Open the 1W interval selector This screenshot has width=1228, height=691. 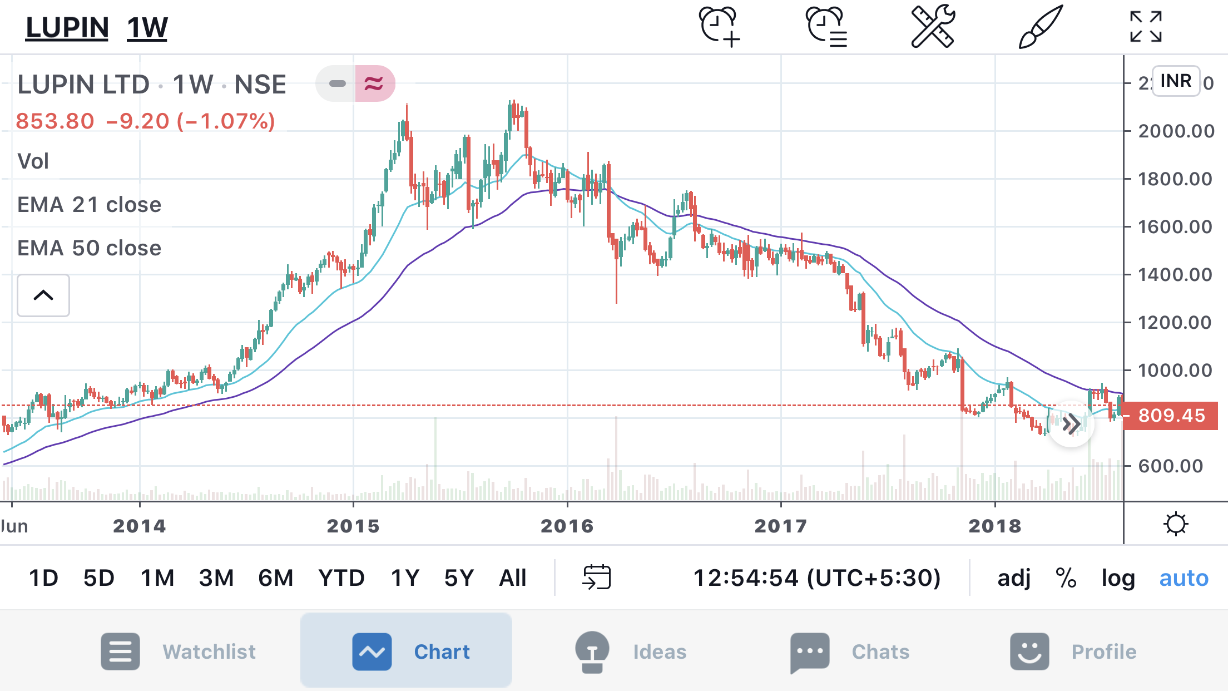tap(147, 28)
